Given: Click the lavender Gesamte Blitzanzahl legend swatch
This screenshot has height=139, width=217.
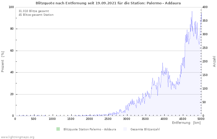Looking at the screenshot, I should pyautogui.click(x=125, y=129).
